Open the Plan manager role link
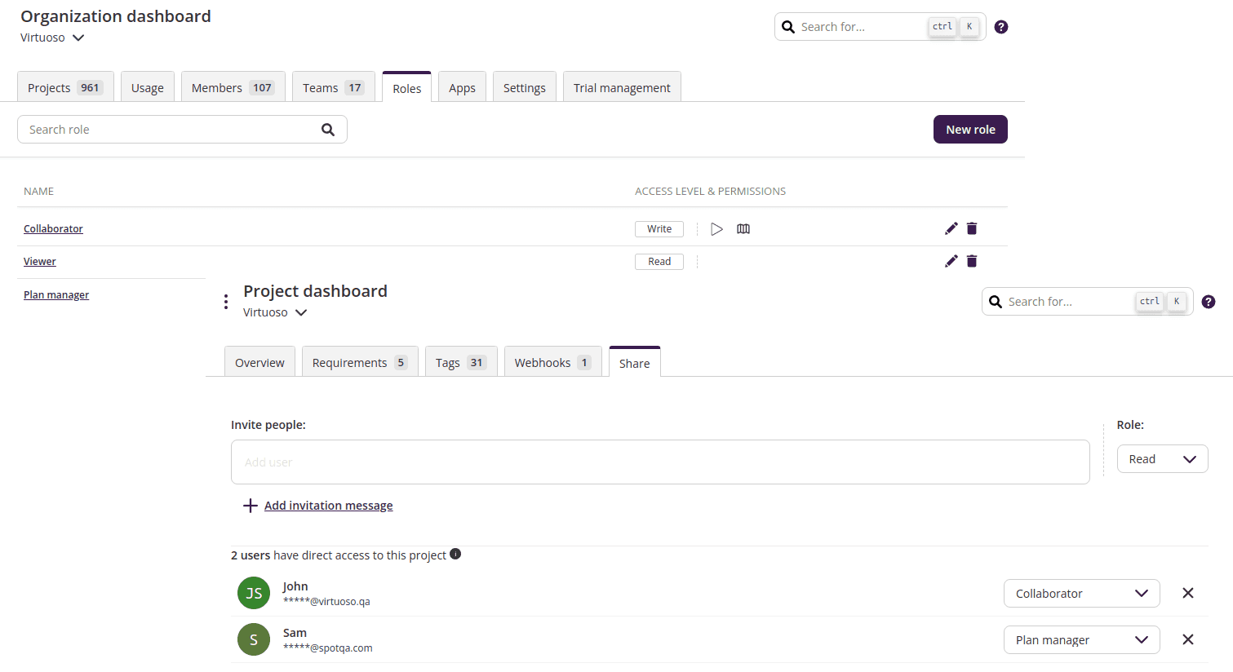The width and height of the screenshot is (1233, 672). coord(56,295)
